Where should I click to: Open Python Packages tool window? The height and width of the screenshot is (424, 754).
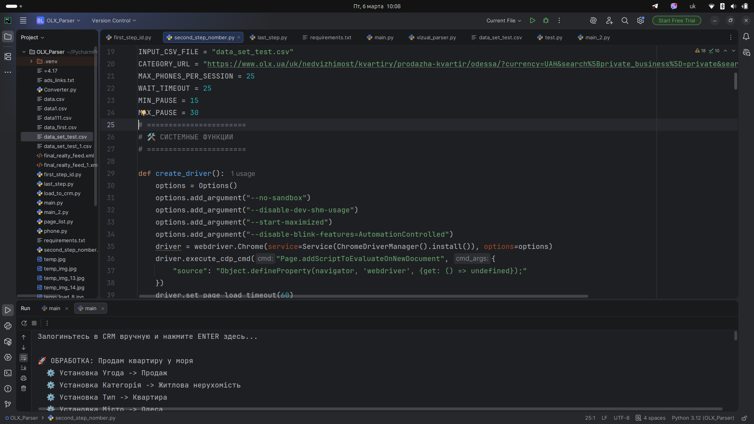coord(8,342)
